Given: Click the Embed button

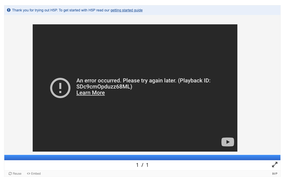Looking at the screenshot, I should point(34,174).
